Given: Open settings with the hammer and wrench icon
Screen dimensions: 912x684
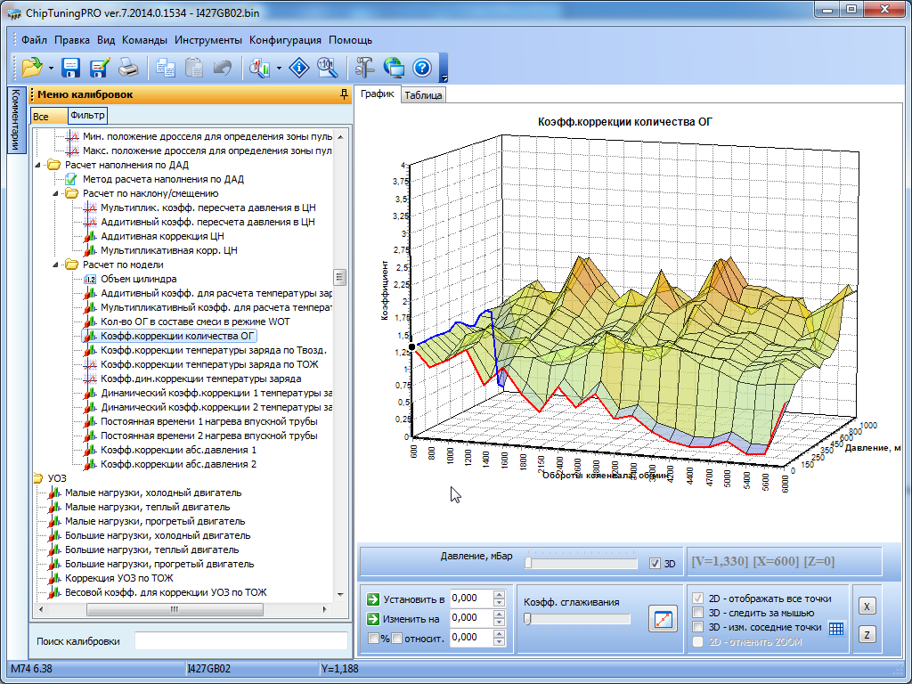Looking at the screenshot, I should [365, 68].
